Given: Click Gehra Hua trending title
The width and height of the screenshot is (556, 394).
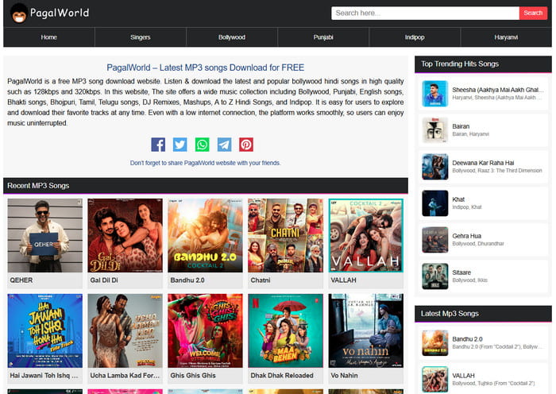Looking at the screenshot, I should 467,236.
